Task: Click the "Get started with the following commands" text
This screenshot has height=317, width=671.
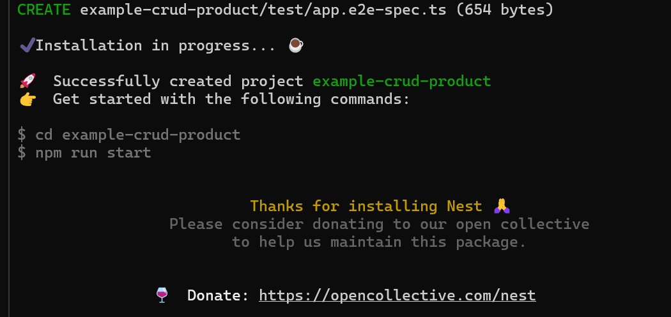Action: click(x=231, y=99)
